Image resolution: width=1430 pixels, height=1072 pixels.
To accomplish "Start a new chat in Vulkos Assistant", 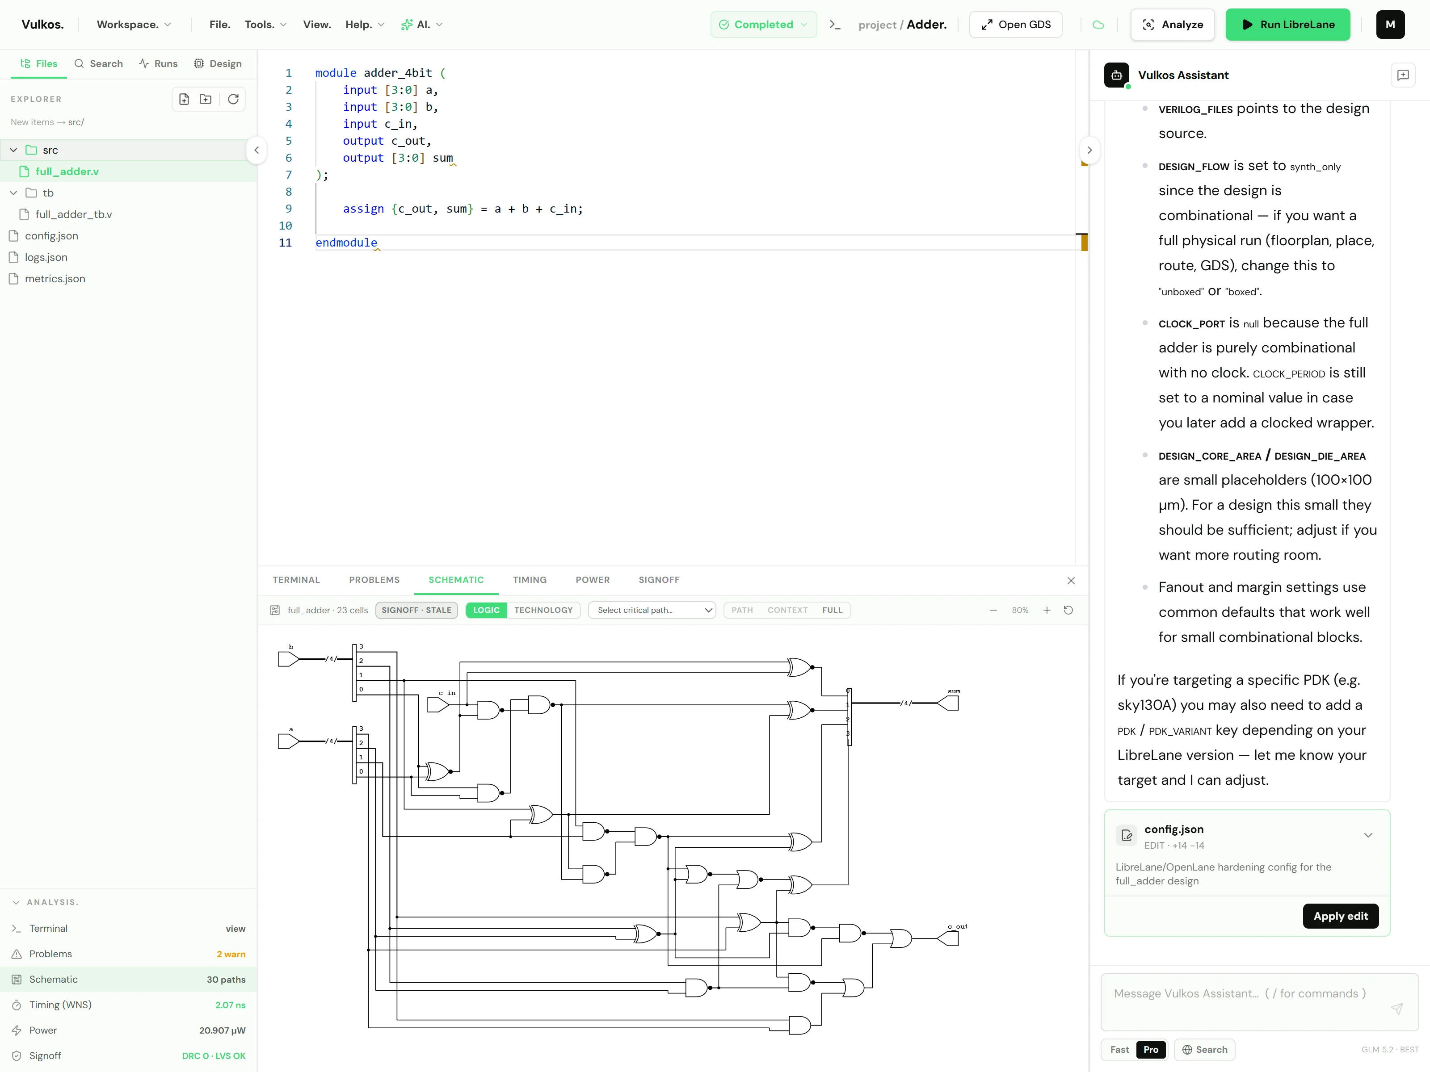I will [1403, 75].
